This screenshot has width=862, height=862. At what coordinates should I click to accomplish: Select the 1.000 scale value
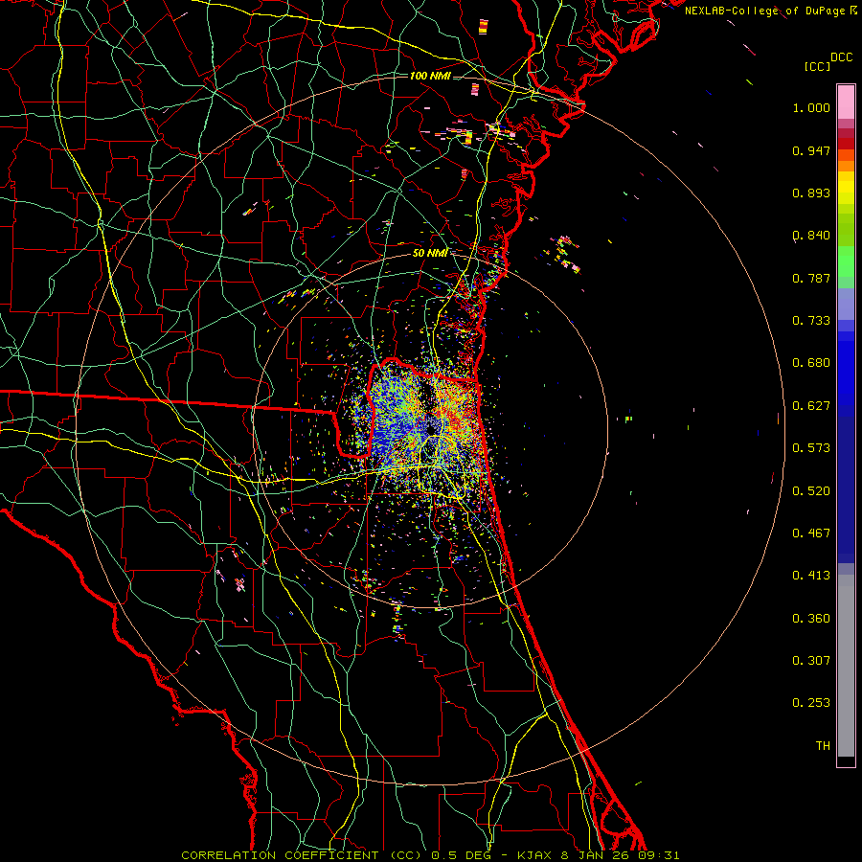pos(811,107)
